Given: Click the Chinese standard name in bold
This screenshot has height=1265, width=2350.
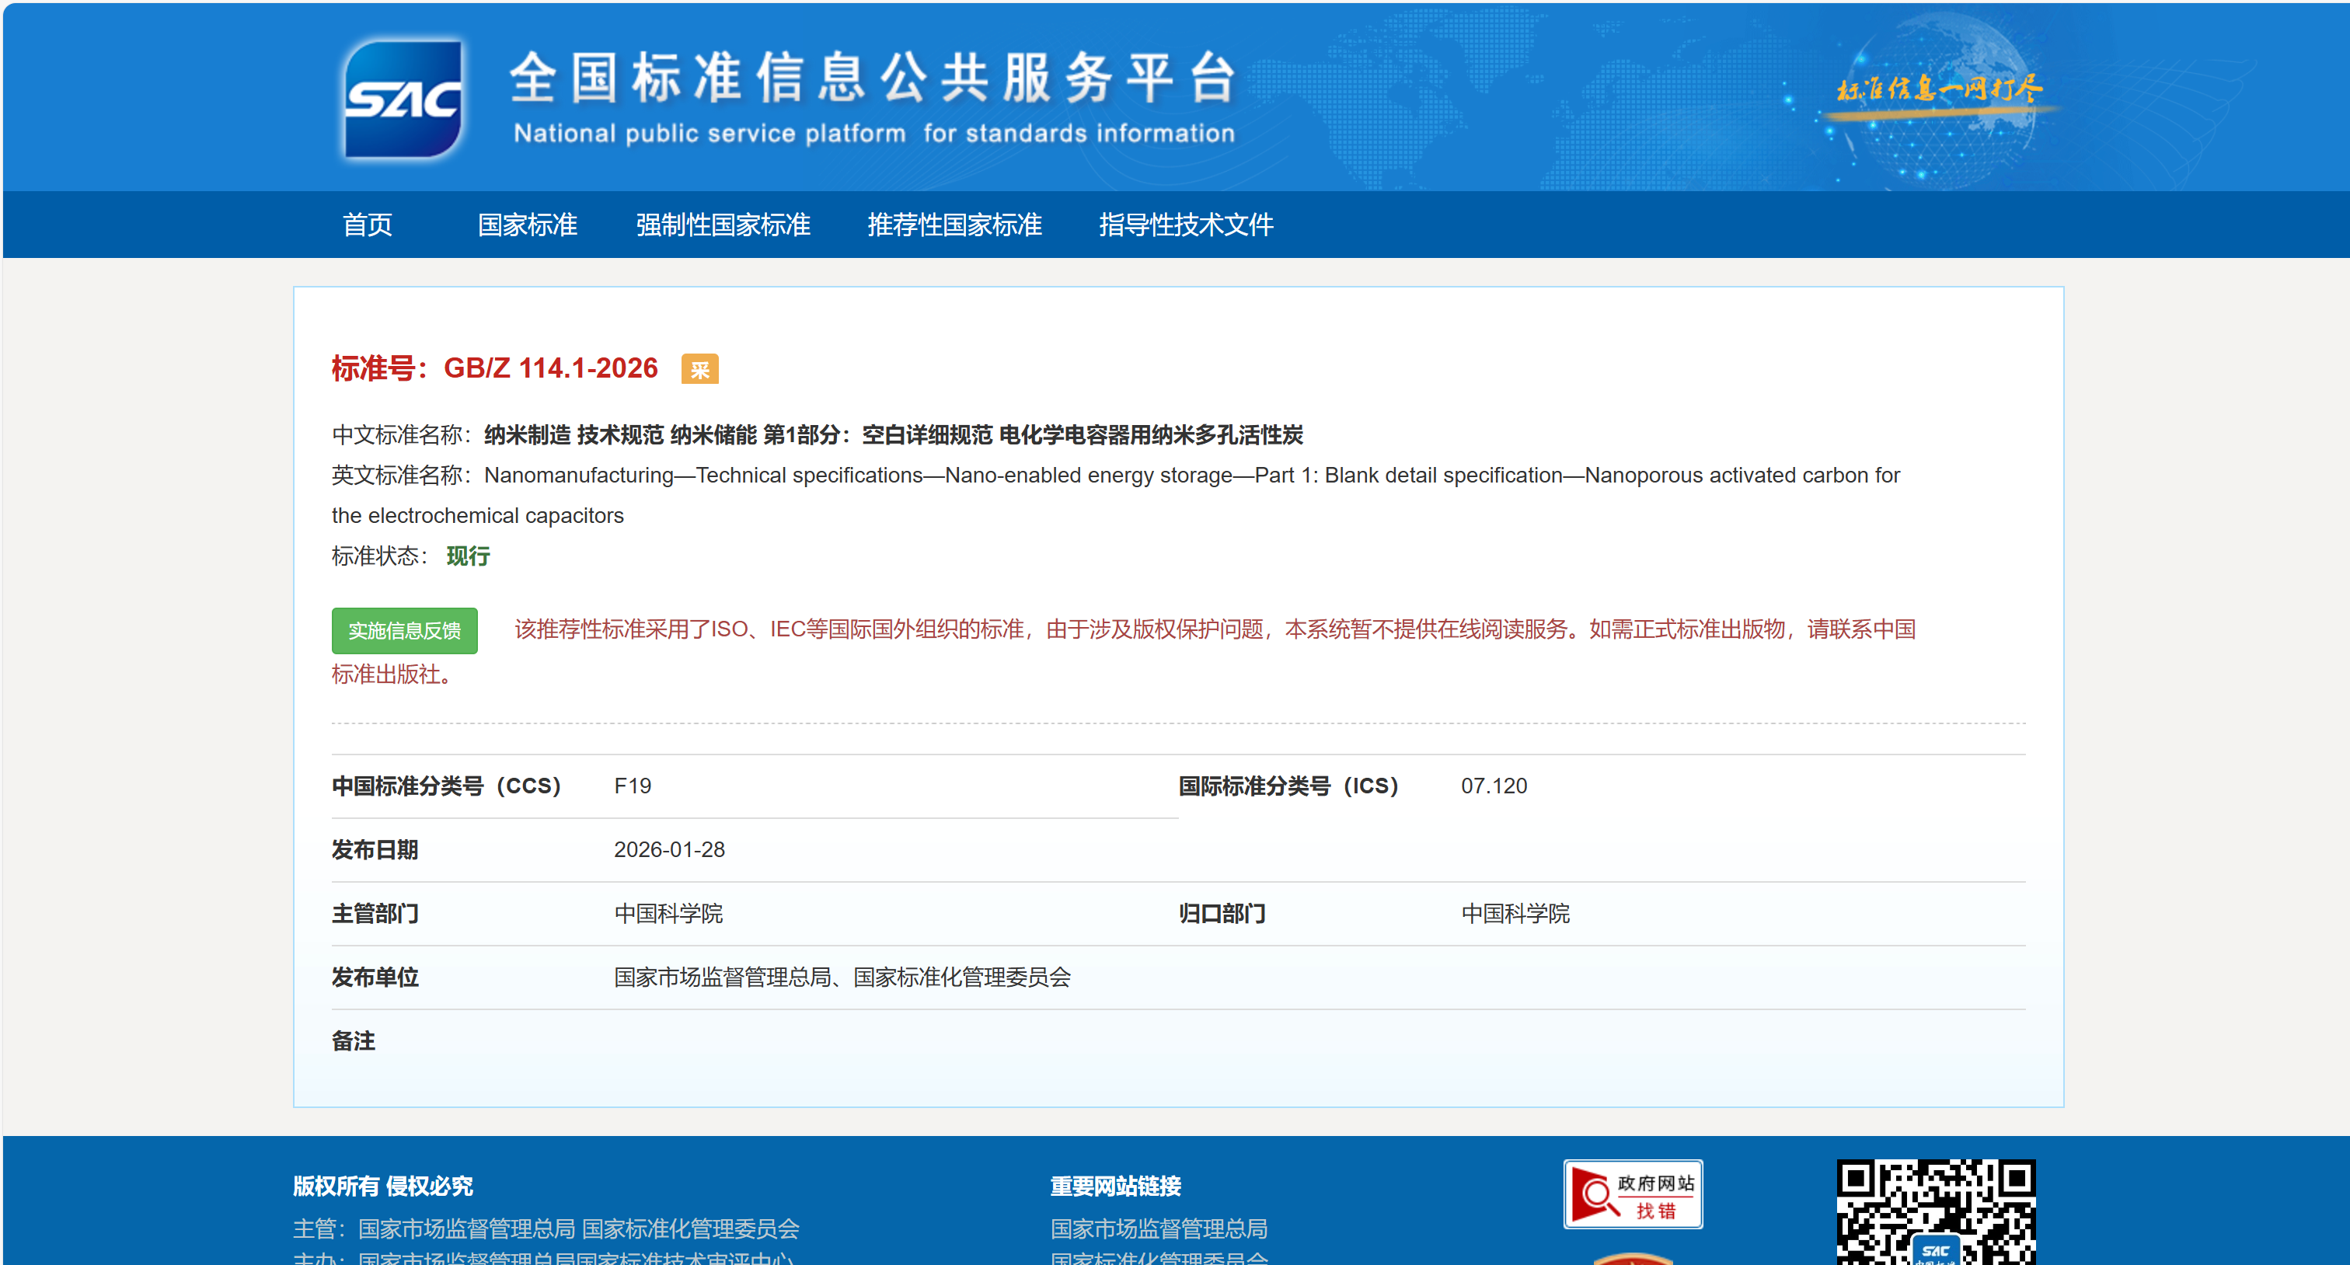Looking at the screenshot, I should [x=892, y=435].
